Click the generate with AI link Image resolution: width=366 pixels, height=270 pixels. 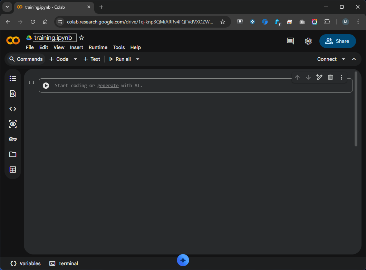(x=108, y=85)
